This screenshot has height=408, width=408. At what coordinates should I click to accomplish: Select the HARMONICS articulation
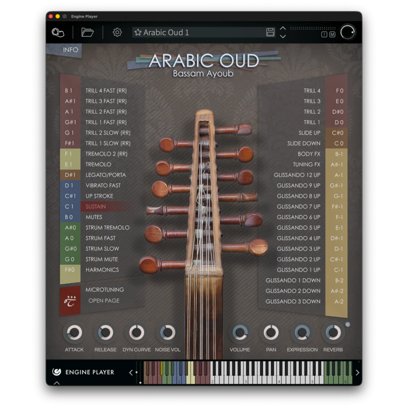102,270
